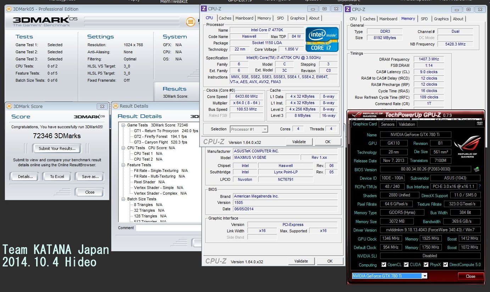Collapse the Feature Tests tree node
The height and width of the screenshot is (292, 490).
point(123,165)
